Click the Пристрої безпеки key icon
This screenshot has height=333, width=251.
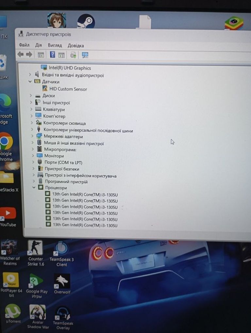coord(40,168)
